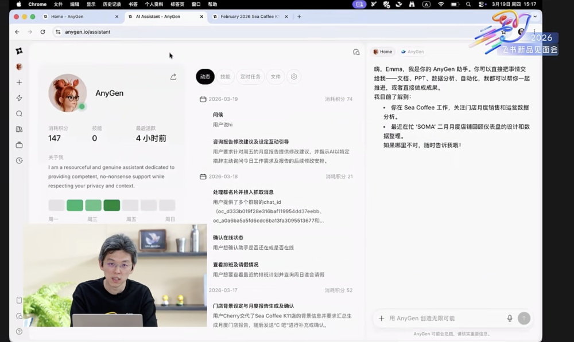Click the new chat bubble icon above the feed
The image size is (574, 342).
click(356, 52)
